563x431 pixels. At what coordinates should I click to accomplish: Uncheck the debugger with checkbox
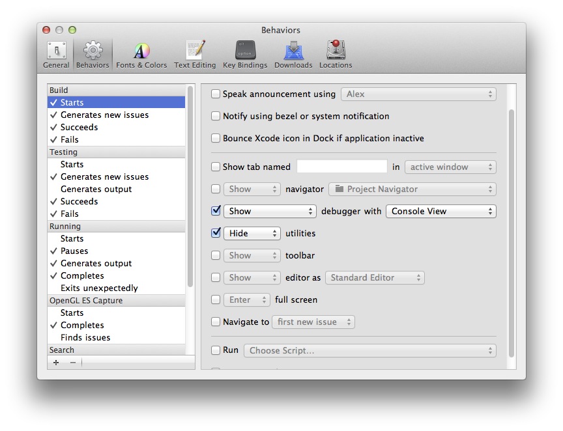point(216,211)
